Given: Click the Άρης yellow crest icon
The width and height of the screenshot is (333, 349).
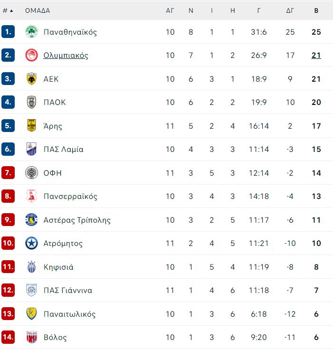Looking at the screenshot, I should pyautogui.click(x=31, y=126).
